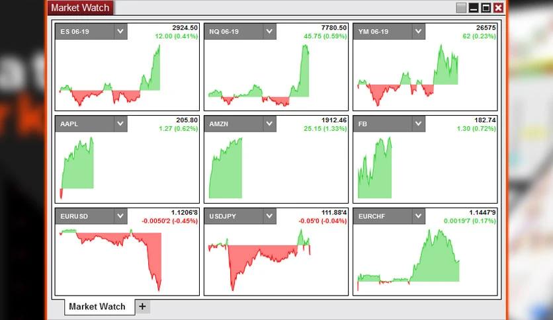Click AMZN change 25.15 (1.33%)

tap(325, 128)
